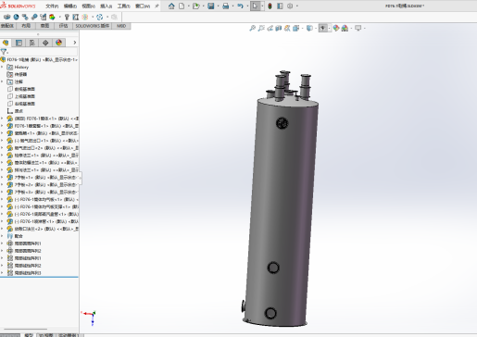Click Zoom to Area magnifier icon
This screenshot has width=477, height=337.
tap(261, 29)
